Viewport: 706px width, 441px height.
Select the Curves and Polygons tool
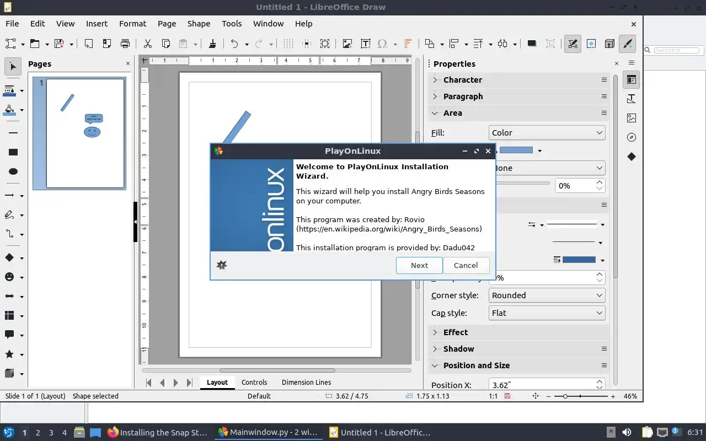click(x=10, y=215)
